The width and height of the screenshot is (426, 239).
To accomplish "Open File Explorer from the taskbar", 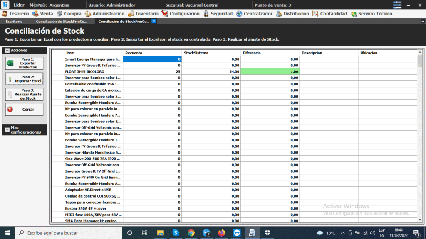I will (160, 233).
